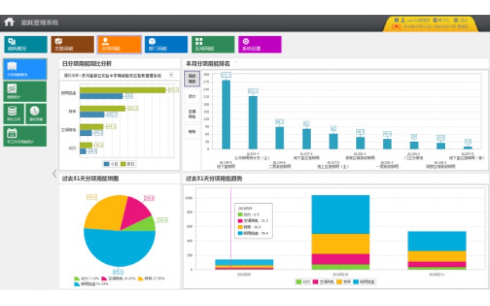Open the blue 部门用能 cube tile
490x306 pixels.
[165, 44]
